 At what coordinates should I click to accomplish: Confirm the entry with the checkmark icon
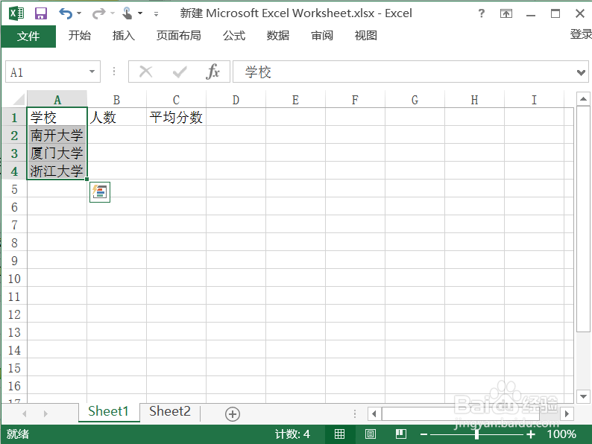[180, 72]
